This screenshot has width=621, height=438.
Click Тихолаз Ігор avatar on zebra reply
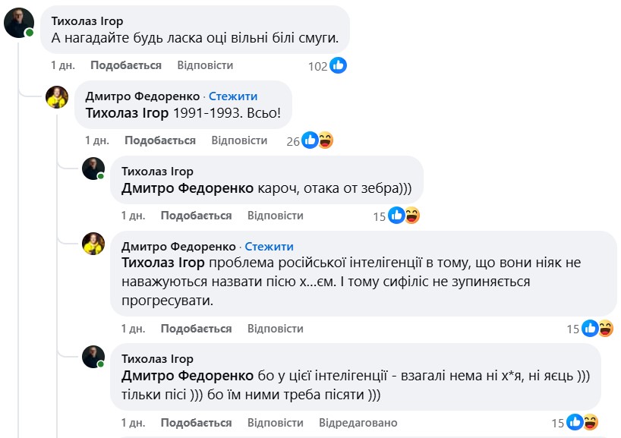(x=93, y=169)
